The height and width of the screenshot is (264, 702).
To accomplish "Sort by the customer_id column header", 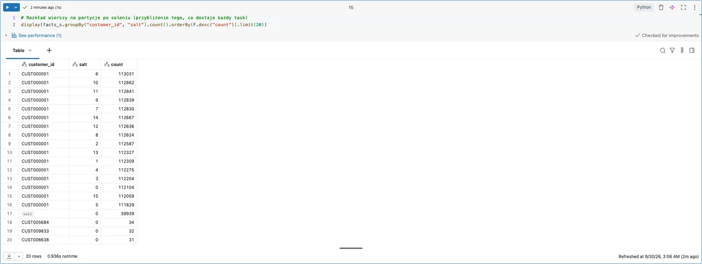I will pos(44,64).
